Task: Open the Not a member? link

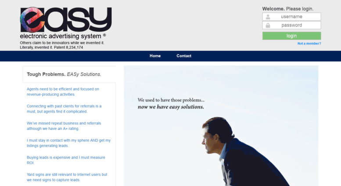Action: [309, 44]
